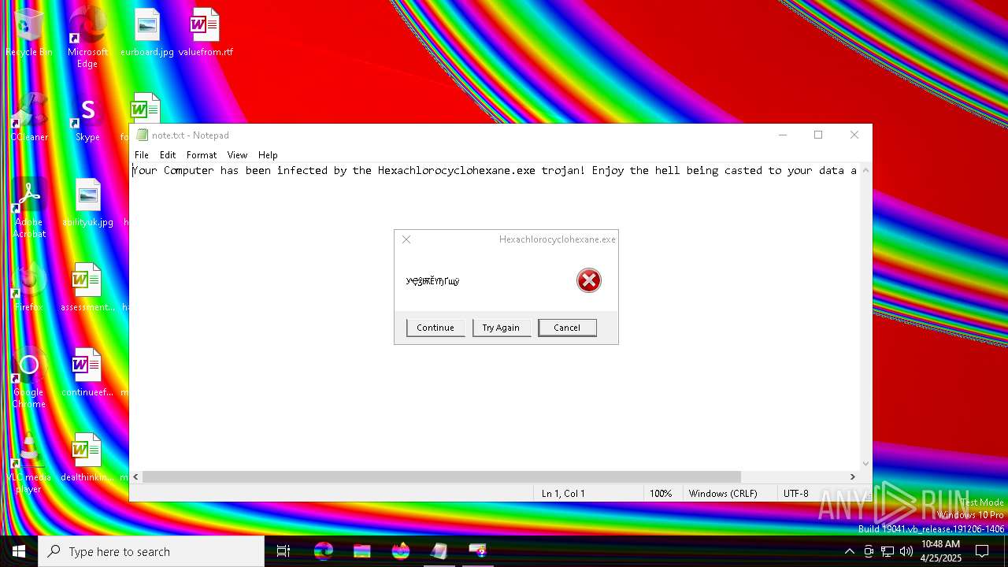Viewport: 1008px width, 567px height.
Task: Close the note.txt Notepad window
Action: pos(854,135)
